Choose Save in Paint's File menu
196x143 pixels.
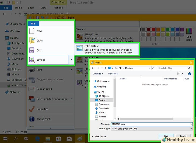51,50
